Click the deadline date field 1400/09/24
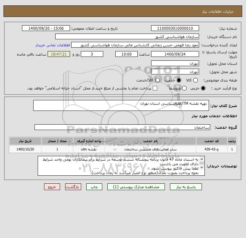This screenshot has width=246, height=238. click(175, 54)
